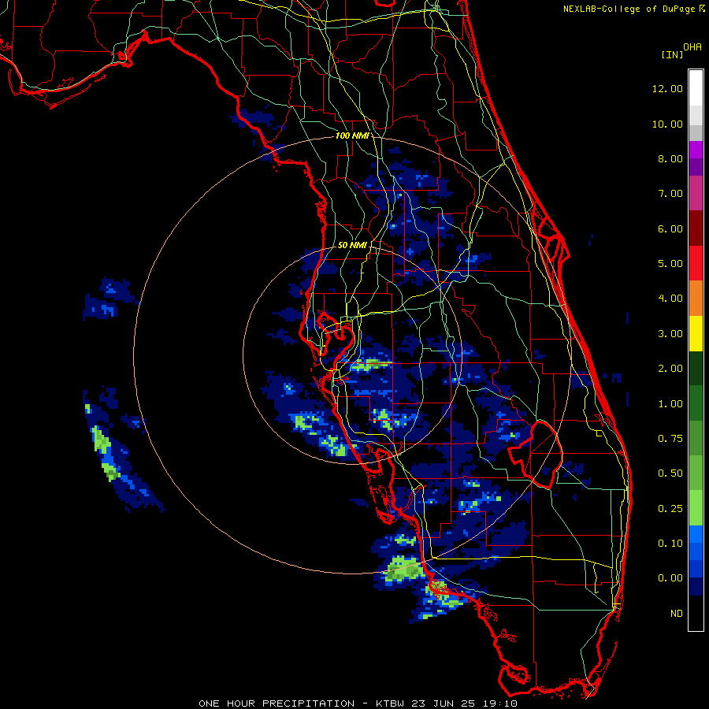This screenshot has height=709, width=709.
Task: Click the 50 NMI range ring label
Action: [x=352, y=245]
